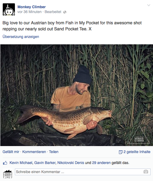Image resolution: width=153 pixels, height=181 pixels.
Task: Open the Monkey Climber page name link
Action: click(31, 7)
